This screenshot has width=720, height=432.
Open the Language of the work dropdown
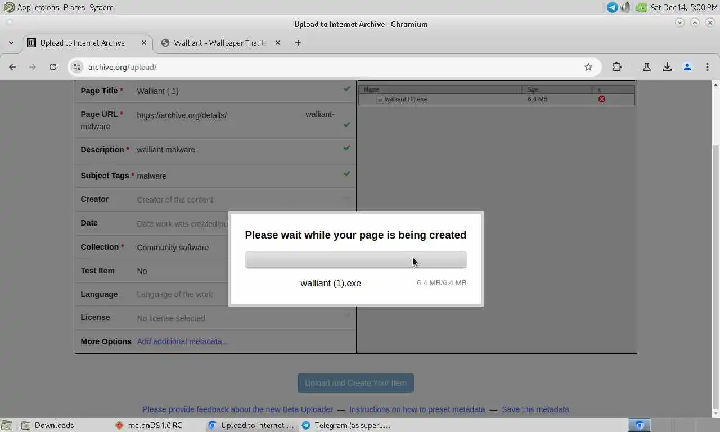(175, 294)
